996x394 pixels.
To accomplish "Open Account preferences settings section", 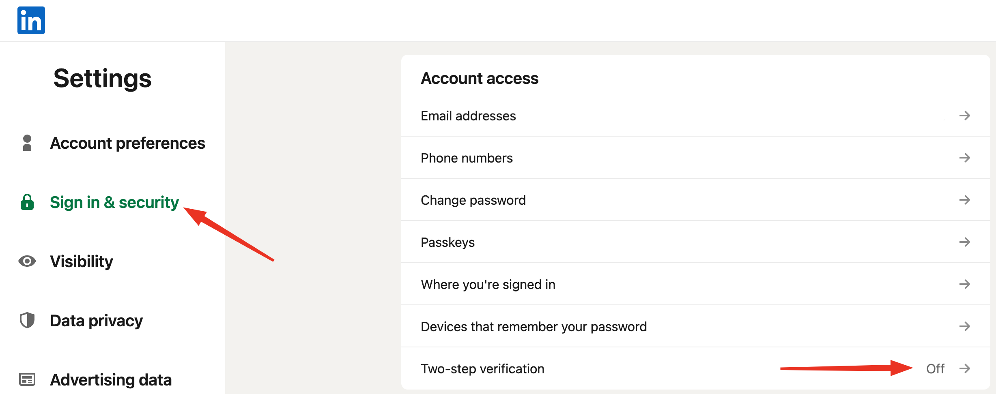I will click(x=127, y=143).
